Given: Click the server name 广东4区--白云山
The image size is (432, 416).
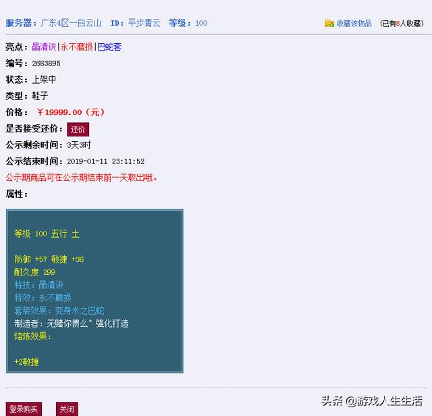Looking at the screenshot, I should [71, 23].
